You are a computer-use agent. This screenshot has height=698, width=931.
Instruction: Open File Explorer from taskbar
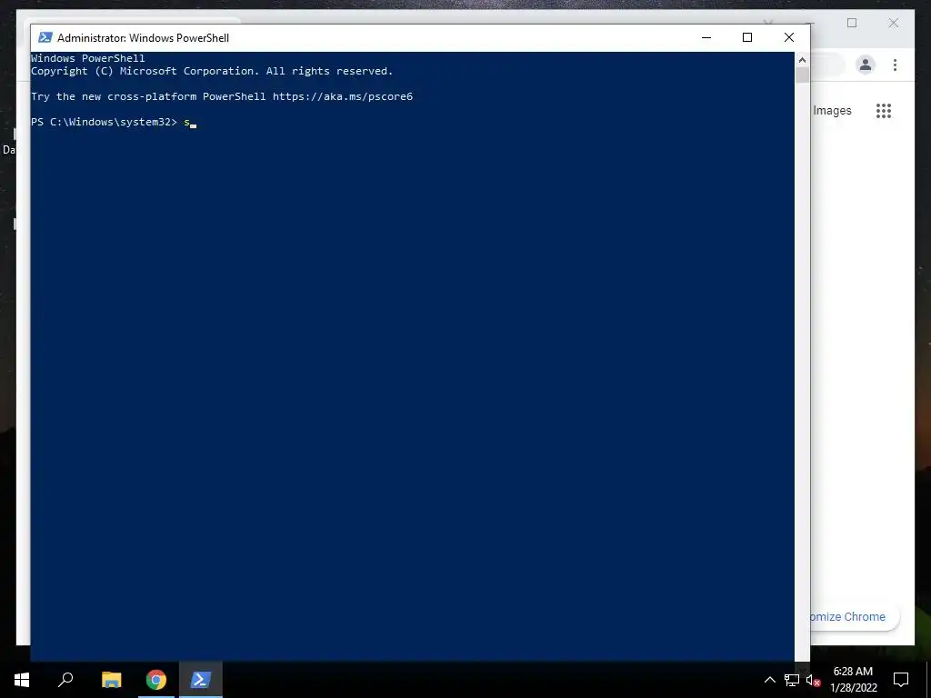point(111,680)
